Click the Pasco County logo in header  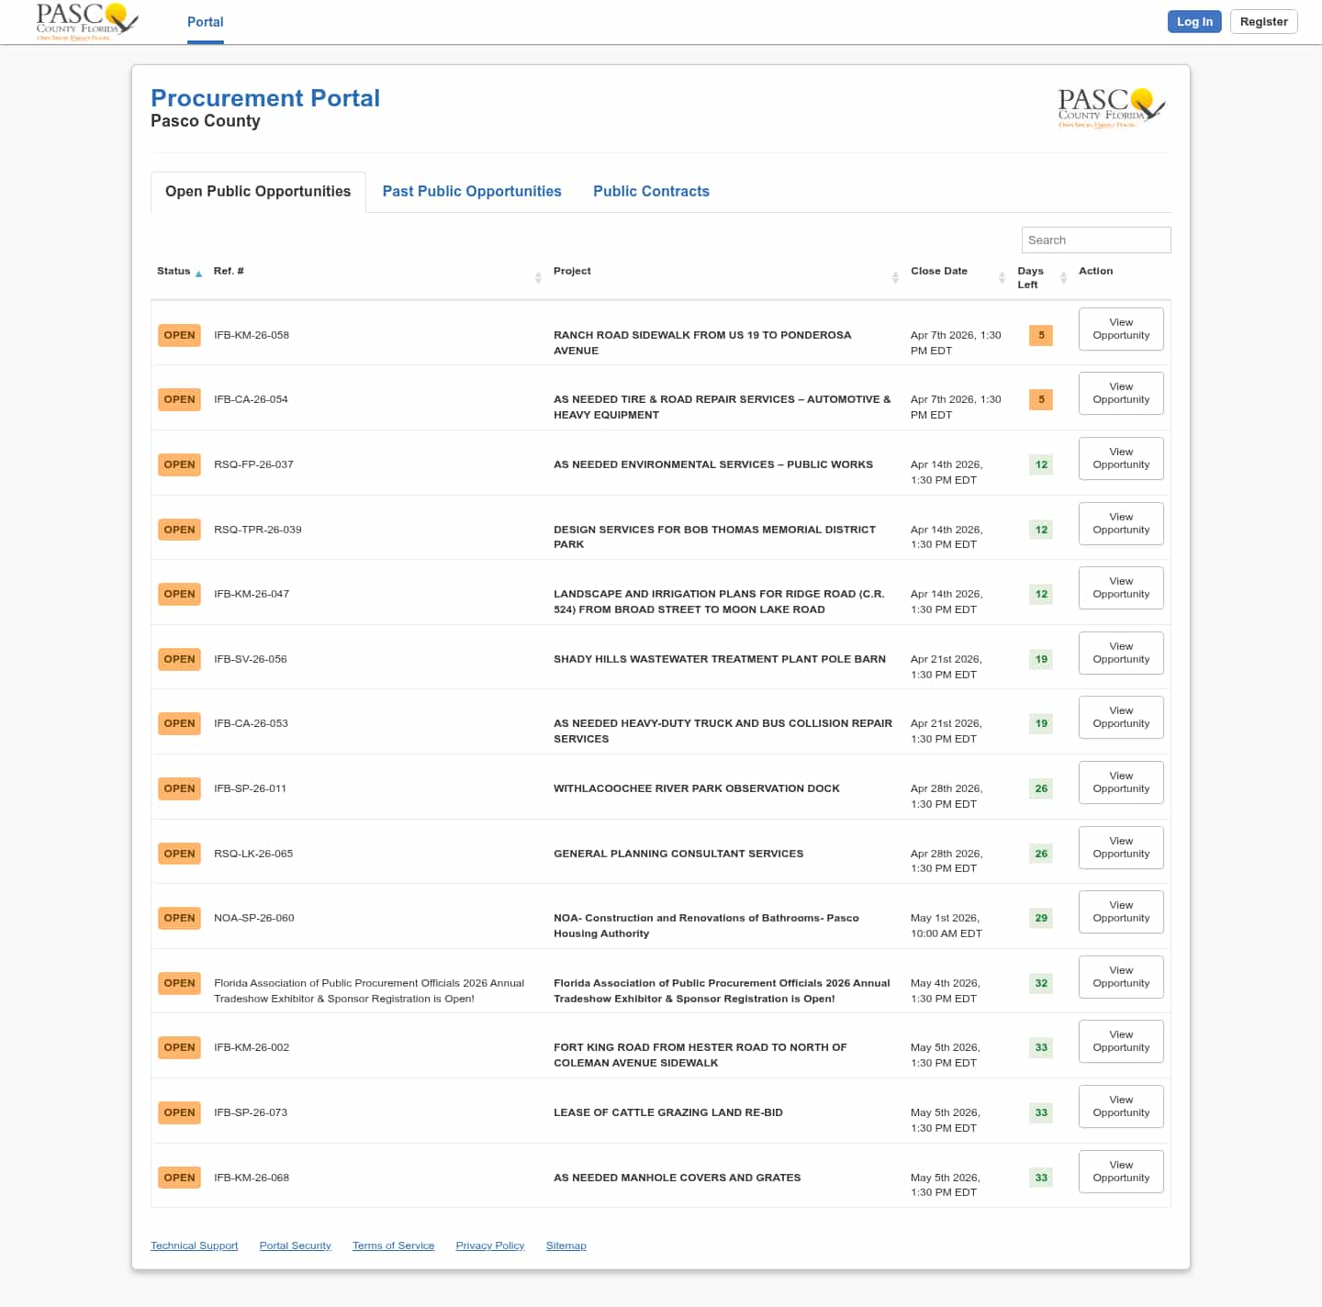tap(86, 21)
